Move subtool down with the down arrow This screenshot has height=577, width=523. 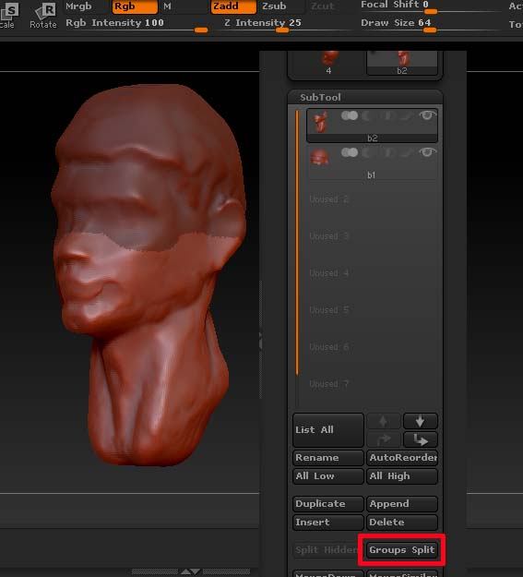click(x=420, y=421)
